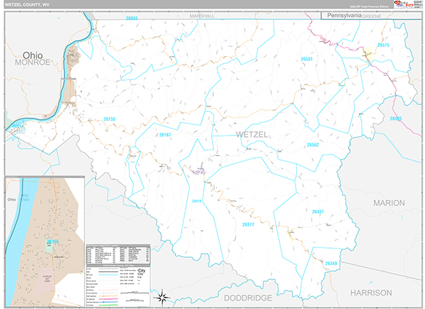Click the WETZEL county name label
Viewport: 425px width, 309px height.
251,134
